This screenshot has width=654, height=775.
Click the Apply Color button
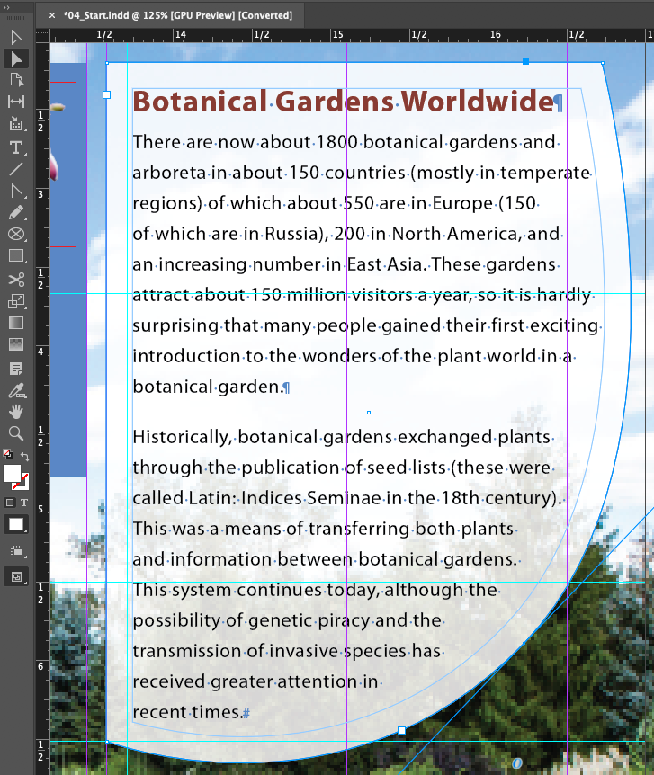16,525
